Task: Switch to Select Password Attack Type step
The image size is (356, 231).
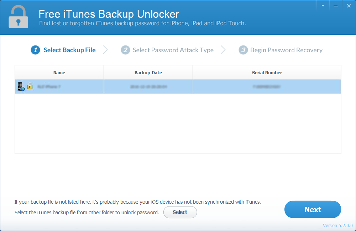Action: [x=173, y=50]
